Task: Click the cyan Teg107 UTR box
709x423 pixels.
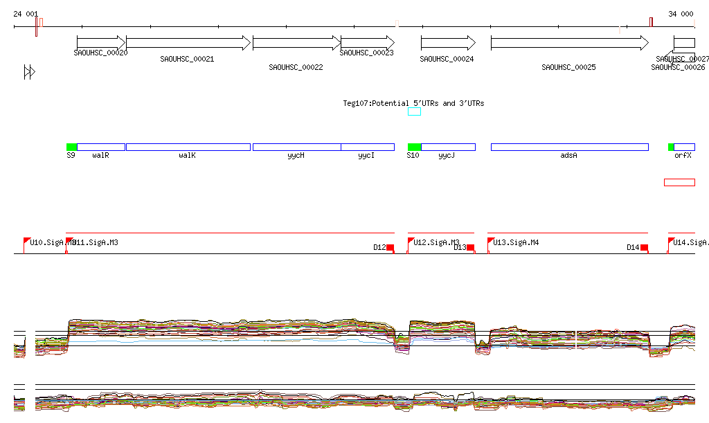Action: (414, 111)
